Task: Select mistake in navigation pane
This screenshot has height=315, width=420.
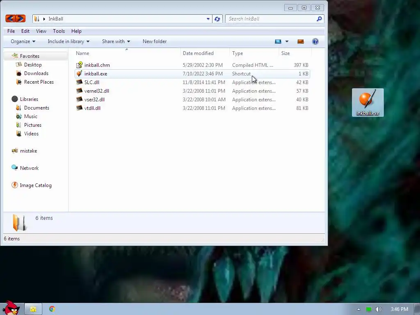Action: tap(28, 151)
